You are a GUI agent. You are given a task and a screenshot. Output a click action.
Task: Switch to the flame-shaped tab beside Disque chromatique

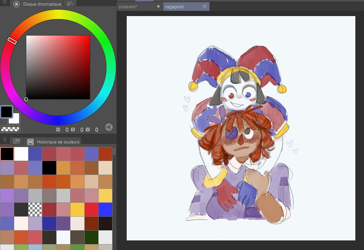pos(70,3)
